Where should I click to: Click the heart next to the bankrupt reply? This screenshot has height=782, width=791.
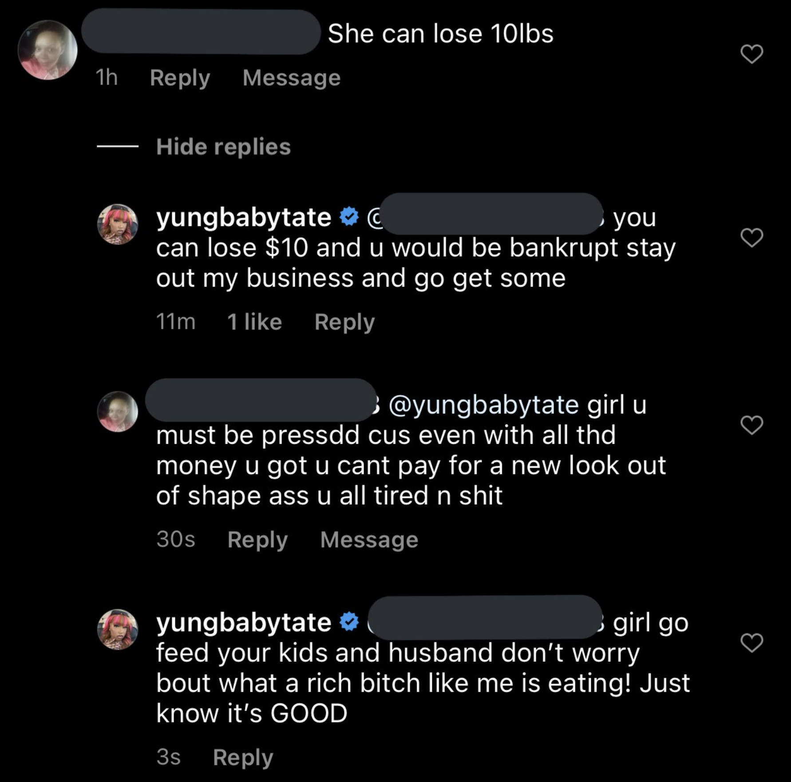(x=752, y=238)
